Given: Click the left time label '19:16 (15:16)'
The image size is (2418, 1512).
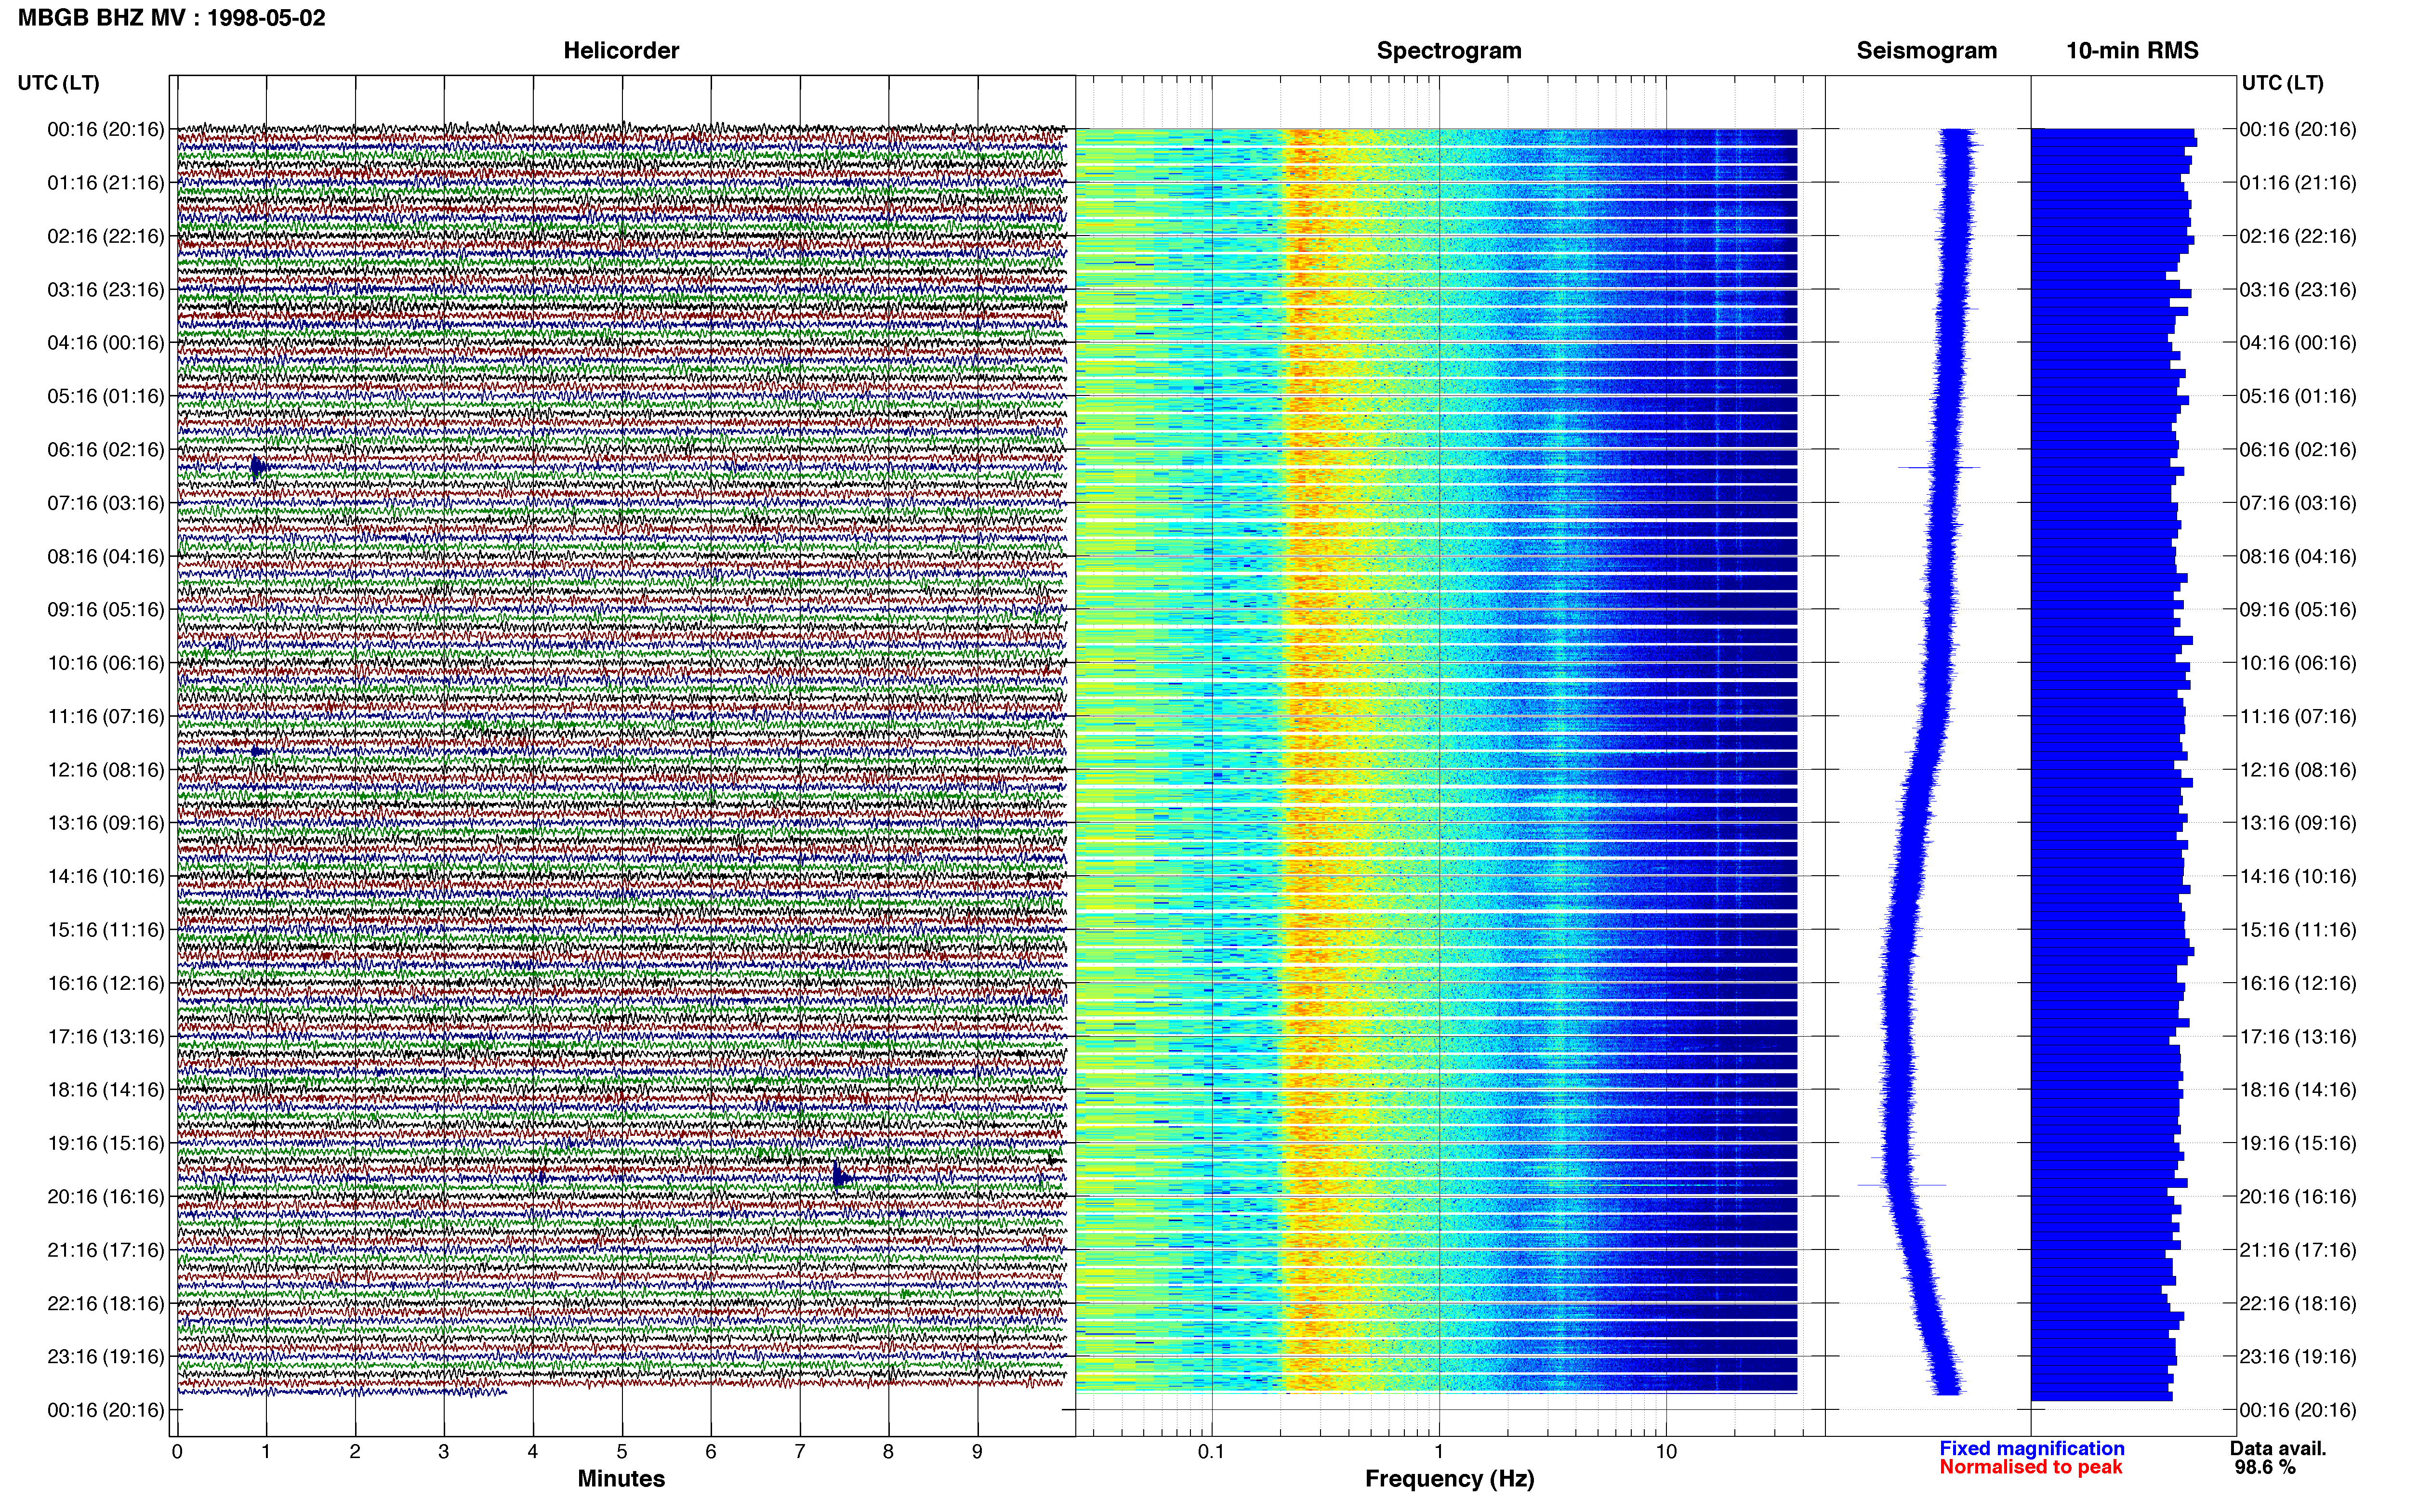Looking at the screenshot, I should (x=106, y=1143).
